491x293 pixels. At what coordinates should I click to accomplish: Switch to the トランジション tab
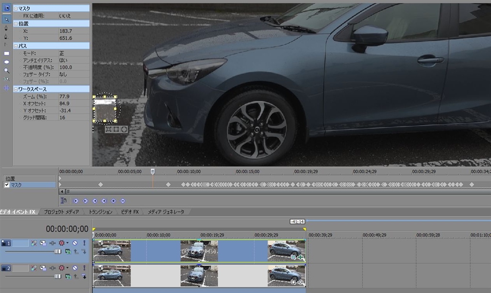tap(101, 211)
